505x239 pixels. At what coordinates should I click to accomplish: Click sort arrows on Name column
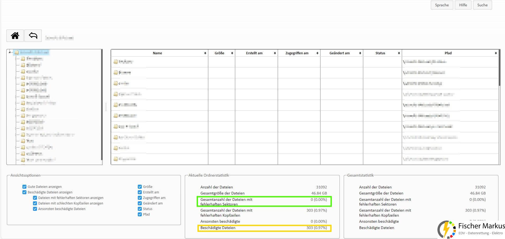(205, 53)
